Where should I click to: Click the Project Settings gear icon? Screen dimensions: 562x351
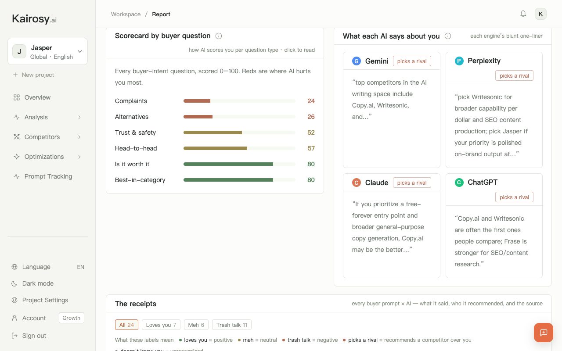coord(14,300)
